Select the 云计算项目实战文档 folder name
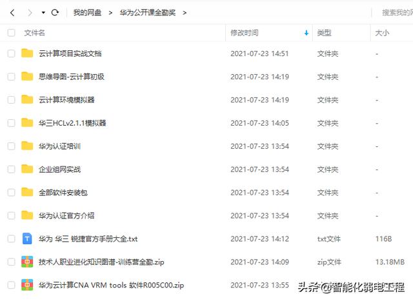 (x=70, y=53)
